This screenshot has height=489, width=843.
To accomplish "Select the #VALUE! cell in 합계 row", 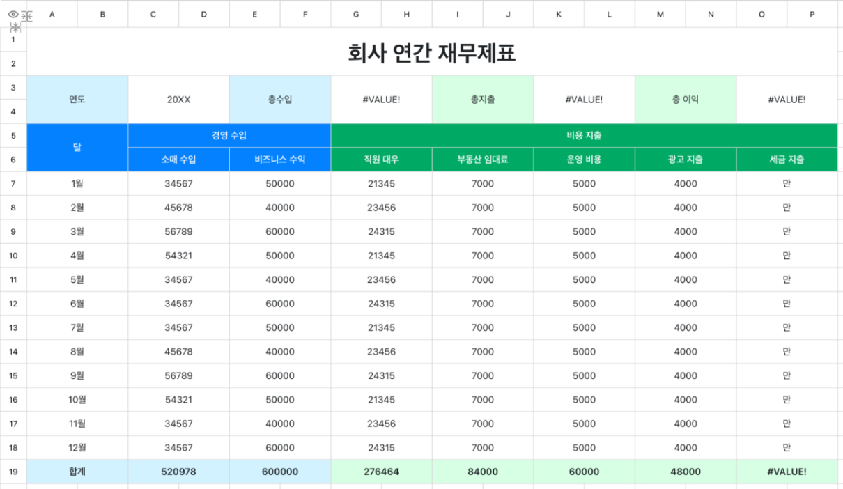I will coord(787,472).
